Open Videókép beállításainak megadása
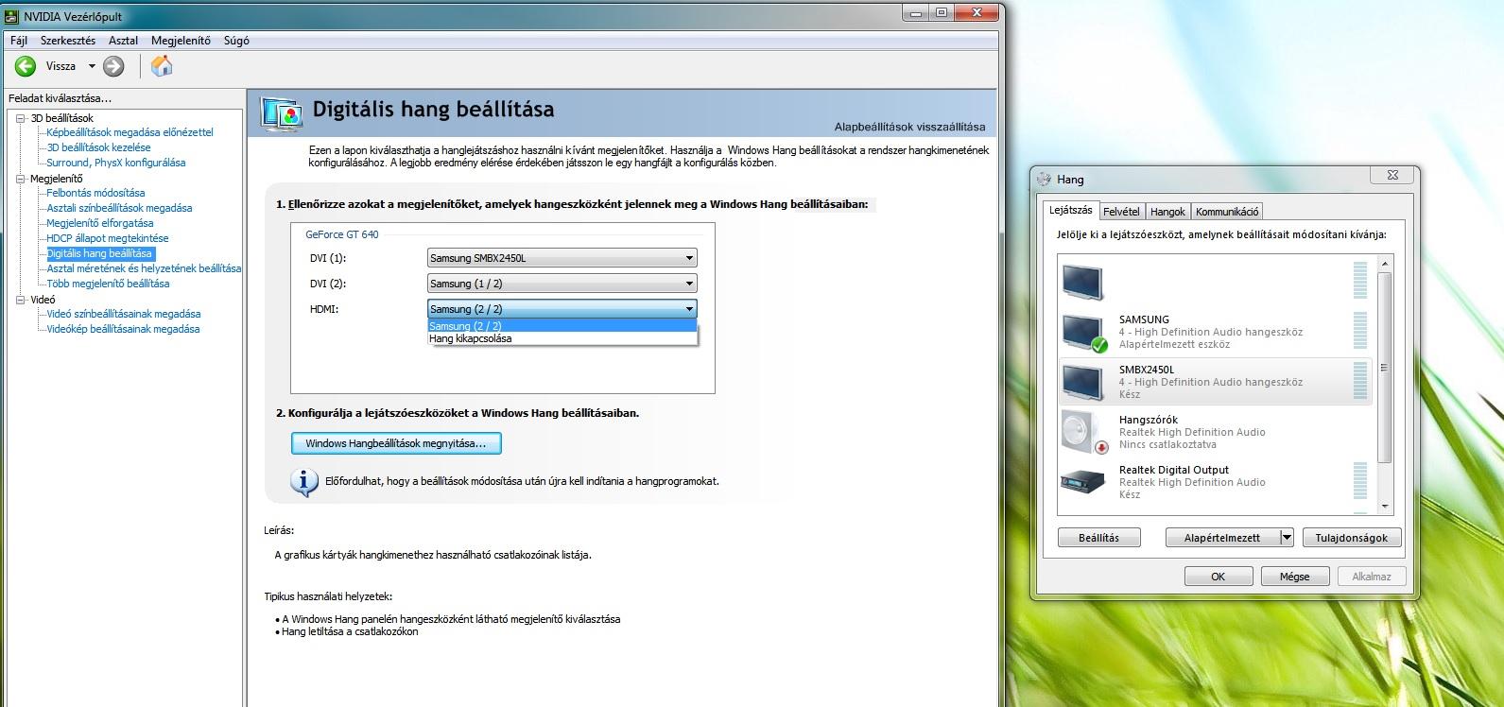Screen dimensions: 1504x707 [123, 329]
